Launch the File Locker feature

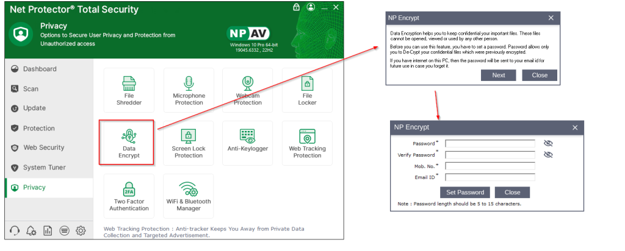pos(307,90)
